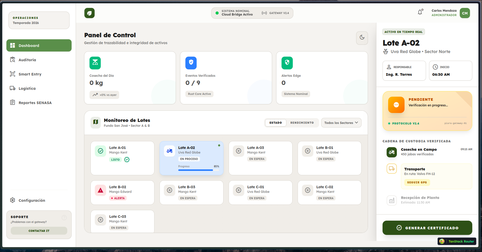Open the Todos los Sectores dropdown

(341, 123)
